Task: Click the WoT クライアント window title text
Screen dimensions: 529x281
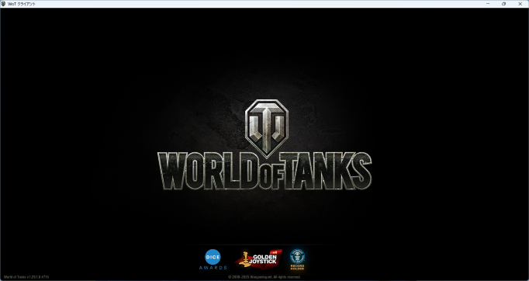Action: (22, 4)
